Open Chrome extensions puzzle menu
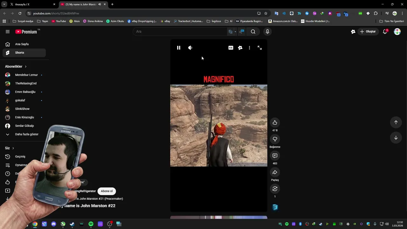The image size is (407, 229). tap(376, 13)
